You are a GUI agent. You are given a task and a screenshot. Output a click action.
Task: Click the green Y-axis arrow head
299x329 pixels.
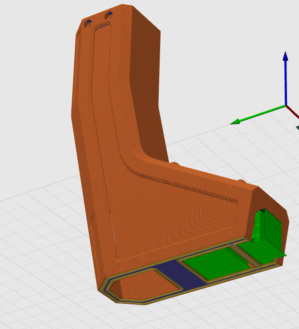click(x=236, y=122)
